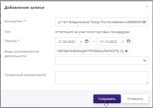This screenshot has height=108, width=153.
Task: Open the end date calendar picker
Action: 128,42
